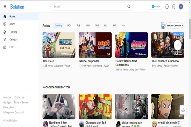
Task: Open the Anime menu item
Action: [x=19, y=24]
